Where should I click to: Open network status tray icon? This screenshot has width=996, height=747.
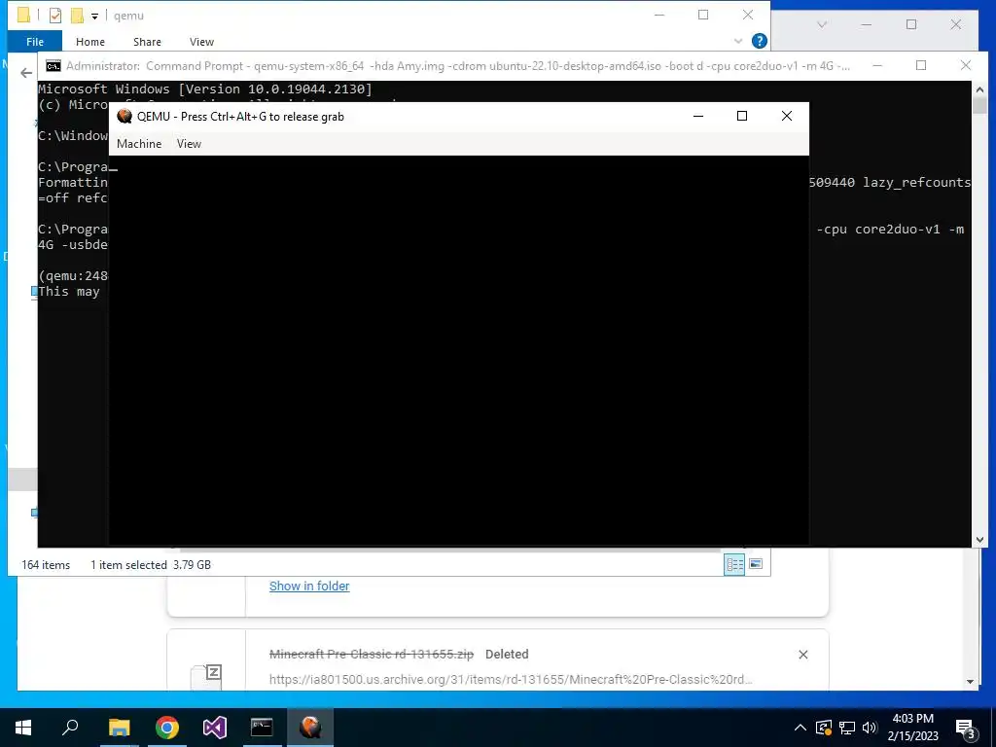pyautogui.click(x=847, y=728)
